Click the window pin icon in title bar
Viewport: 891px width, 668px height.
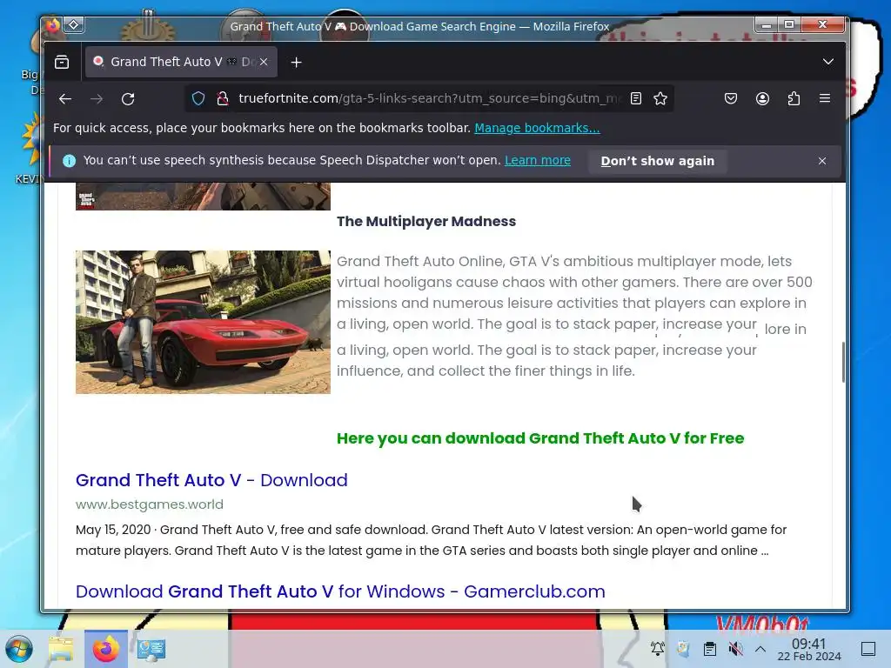tap(74, 24)
